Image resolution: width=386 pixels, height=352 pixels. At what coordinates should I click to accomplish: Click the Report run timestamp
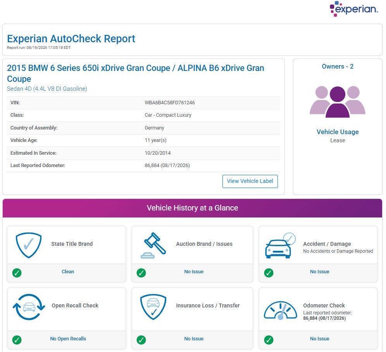coord(39,48)
